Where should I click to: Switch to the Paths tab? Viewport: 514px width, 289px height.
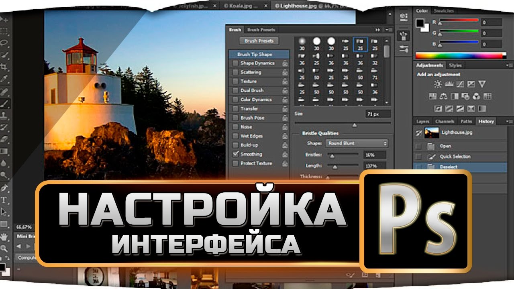click(466, 121)
